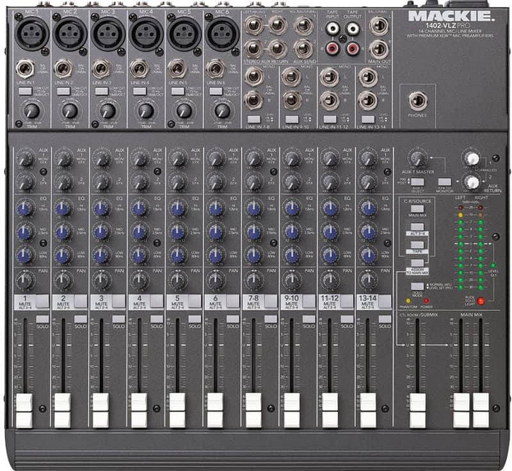Viewport: 512px width, 471px height.
Task: Toggle the level switch for LINE IN 7-8
Action: pyautogui.click(x=253, y=119)
